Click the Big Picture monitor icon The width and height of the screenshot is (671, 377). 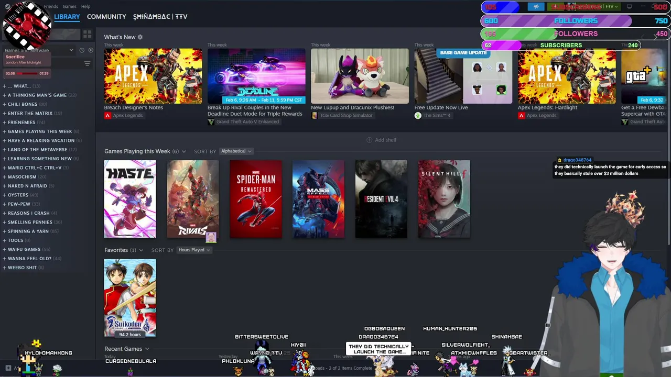pos(630,7)
